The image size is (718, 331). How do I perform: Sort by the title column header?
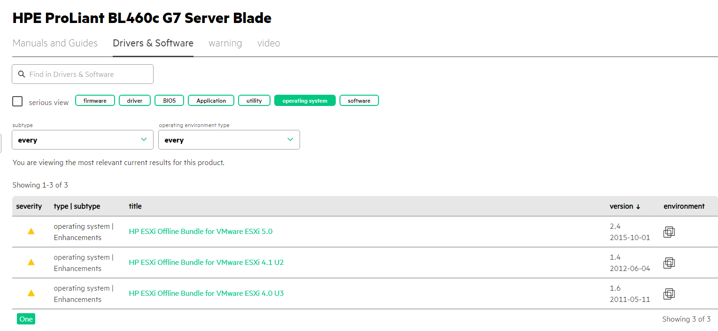click(135, 206)
